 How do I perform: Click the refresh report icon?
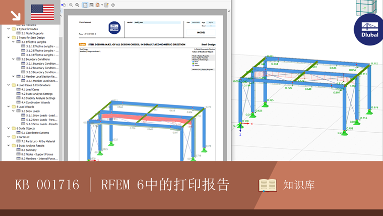[x=113, y=5]
